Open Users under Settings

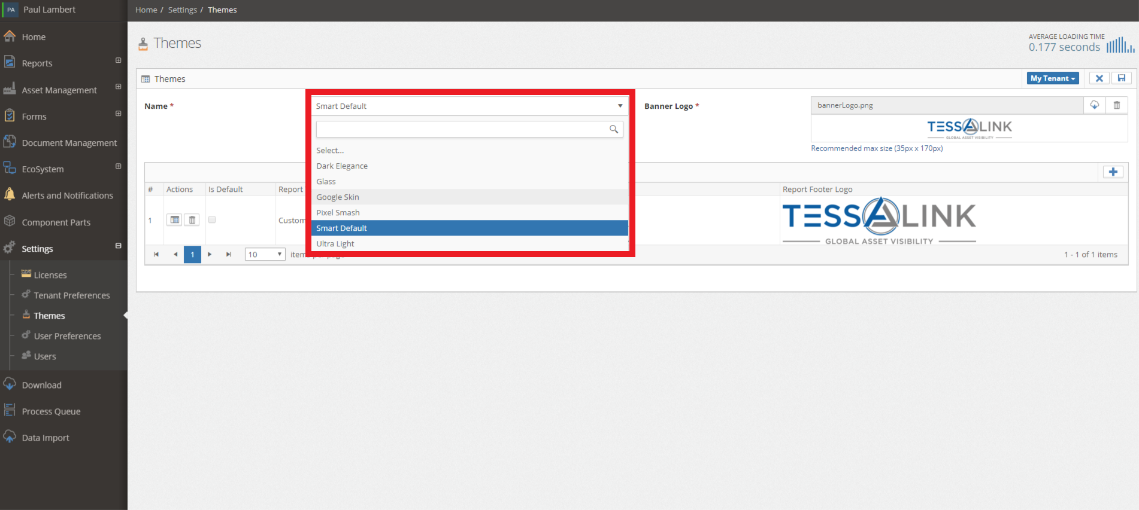pyautogui.click(x=45, y=356)
